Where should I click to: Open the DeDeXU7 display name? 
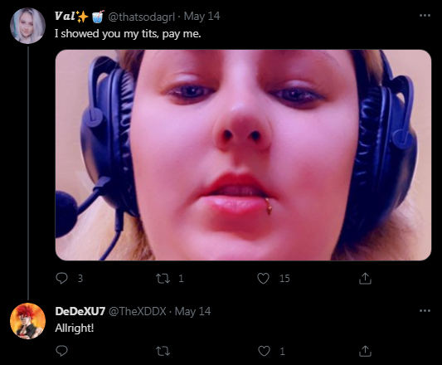coord(80,311)
